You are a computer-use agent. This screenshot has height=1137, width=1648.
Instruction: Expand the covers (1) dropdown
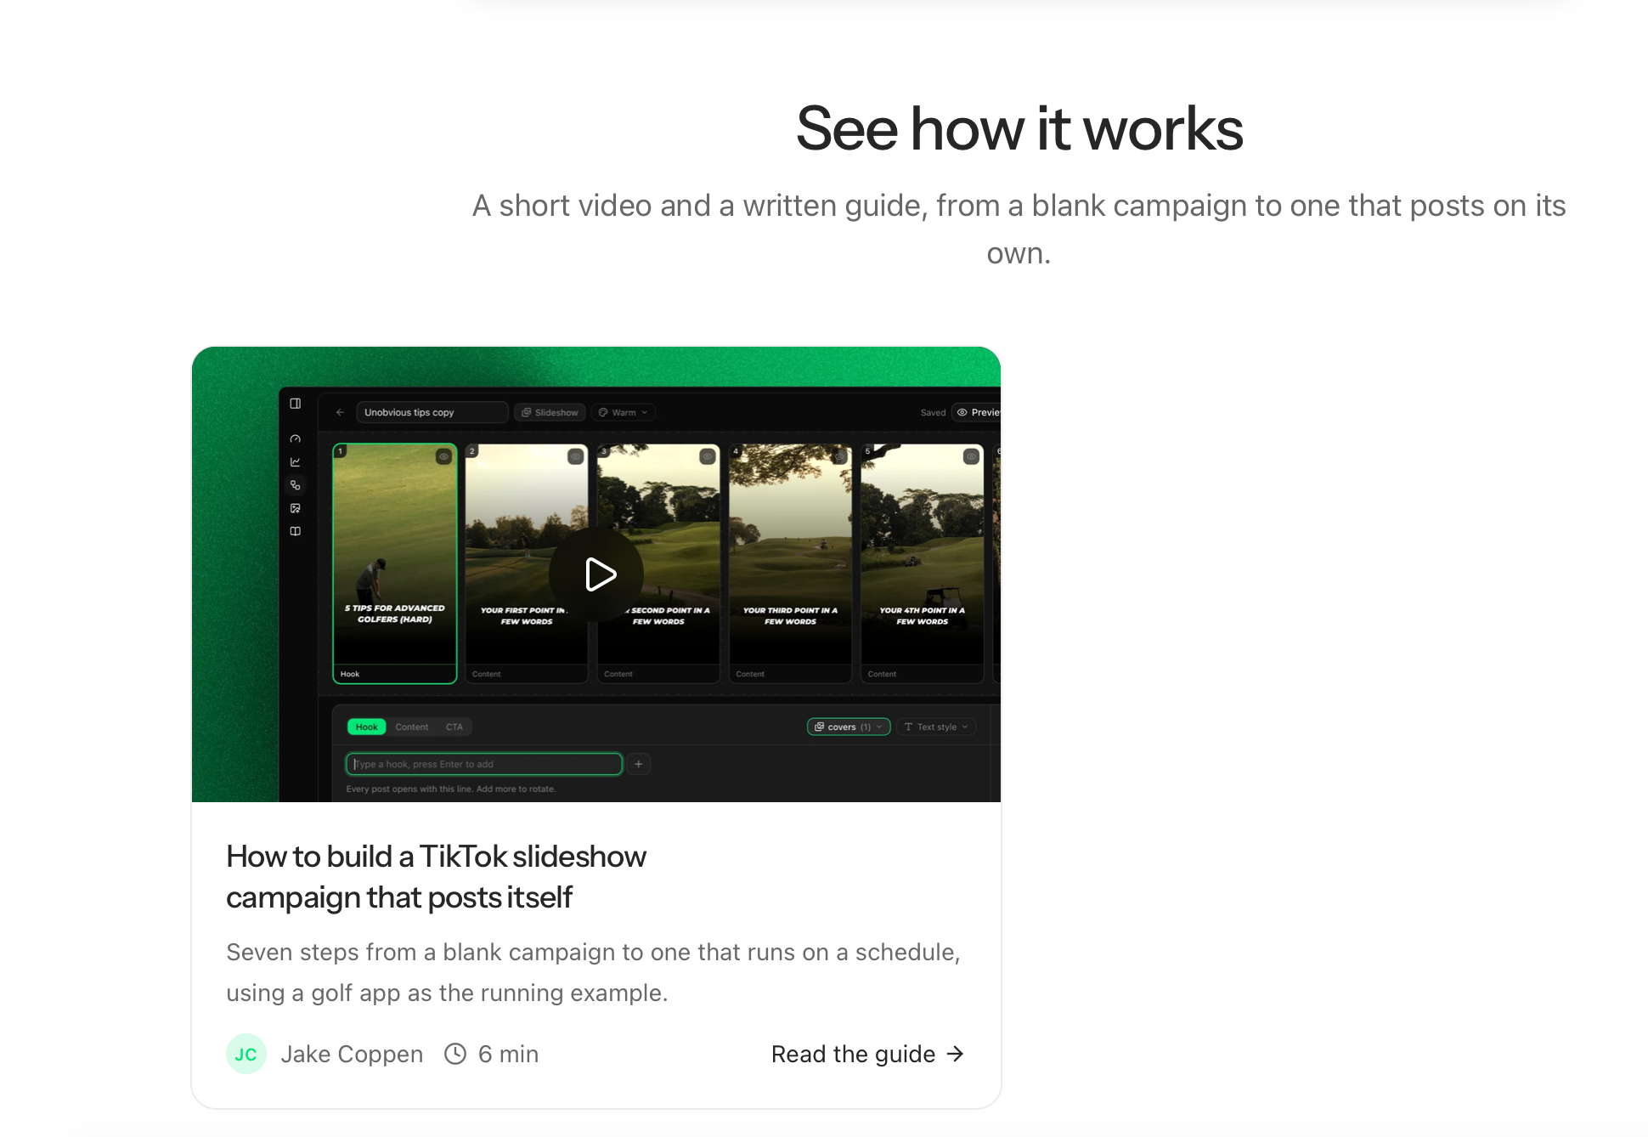point(849,727)
